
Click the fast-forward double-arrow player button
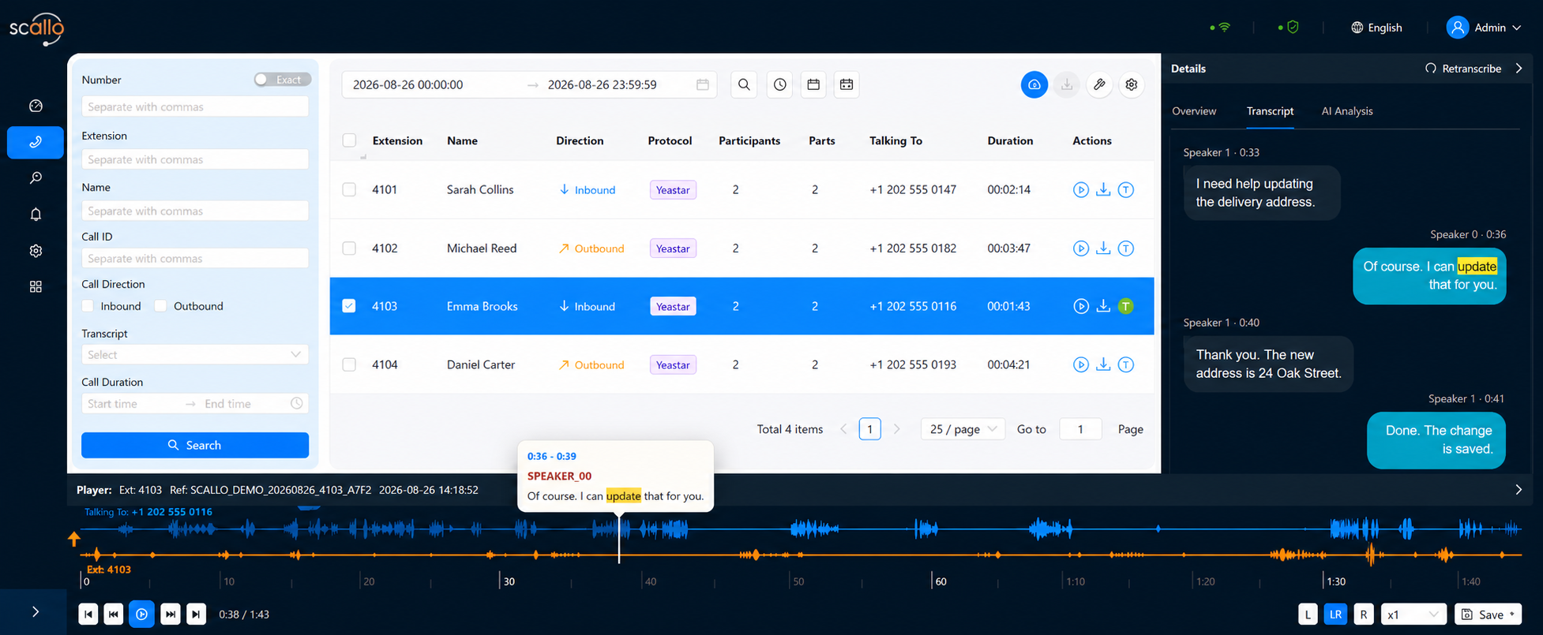tap(171, 614)
